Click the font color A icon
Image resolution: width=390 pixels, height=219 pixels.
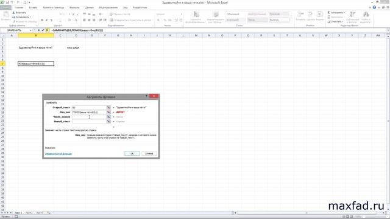point(76,20)
